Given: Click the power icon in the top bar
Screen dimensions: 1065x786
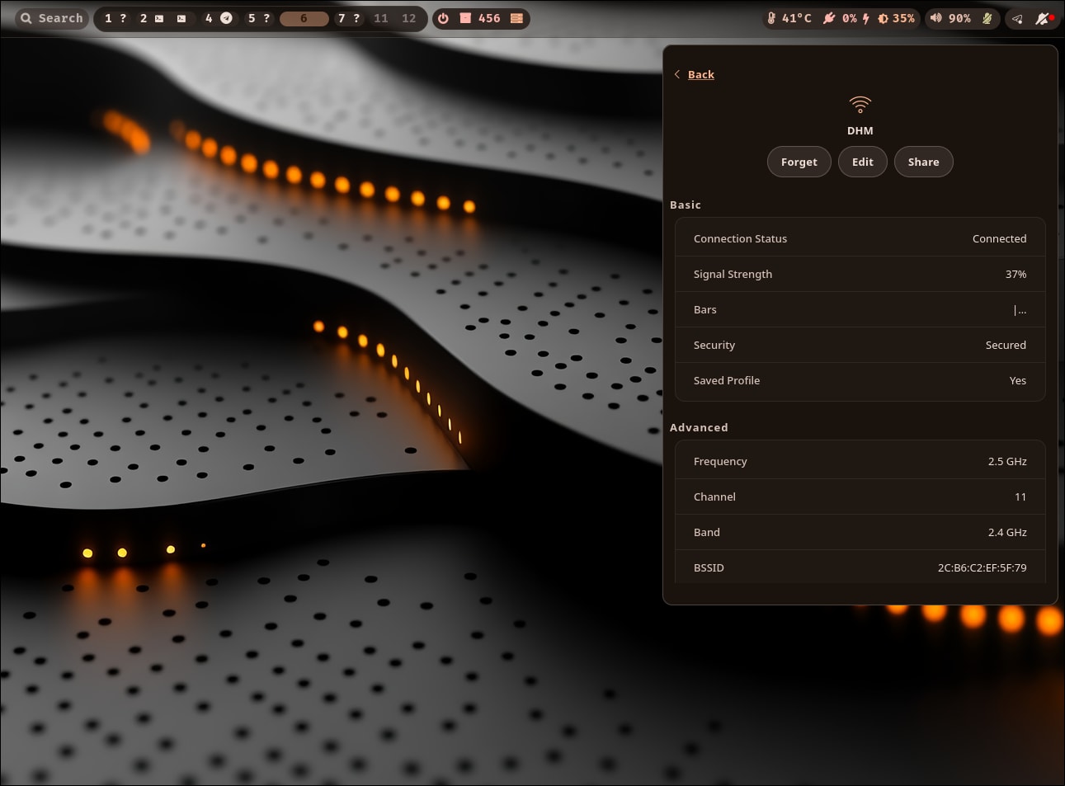Looking at the screenshot, I should [444, 18].
